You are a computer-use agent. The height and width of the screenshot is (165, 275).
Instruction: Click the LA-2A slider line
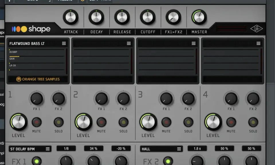click(36, 63)
